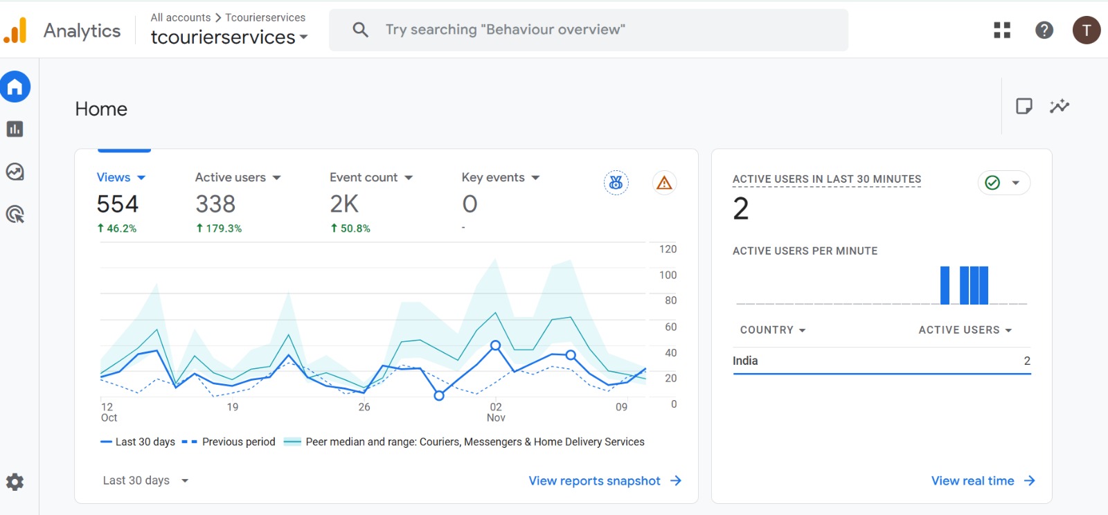Image resolution: width=1108 pixels, height=515 pixels.
Task: Open Reports from the sidebar
Action: click(15, 129)
